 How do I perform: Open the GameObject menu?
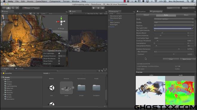[41, 1]
